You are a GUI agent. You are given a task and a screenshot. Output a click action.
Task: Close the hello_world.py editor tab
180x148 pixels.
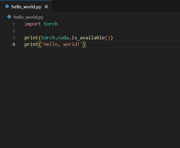[x=46, y=7]
